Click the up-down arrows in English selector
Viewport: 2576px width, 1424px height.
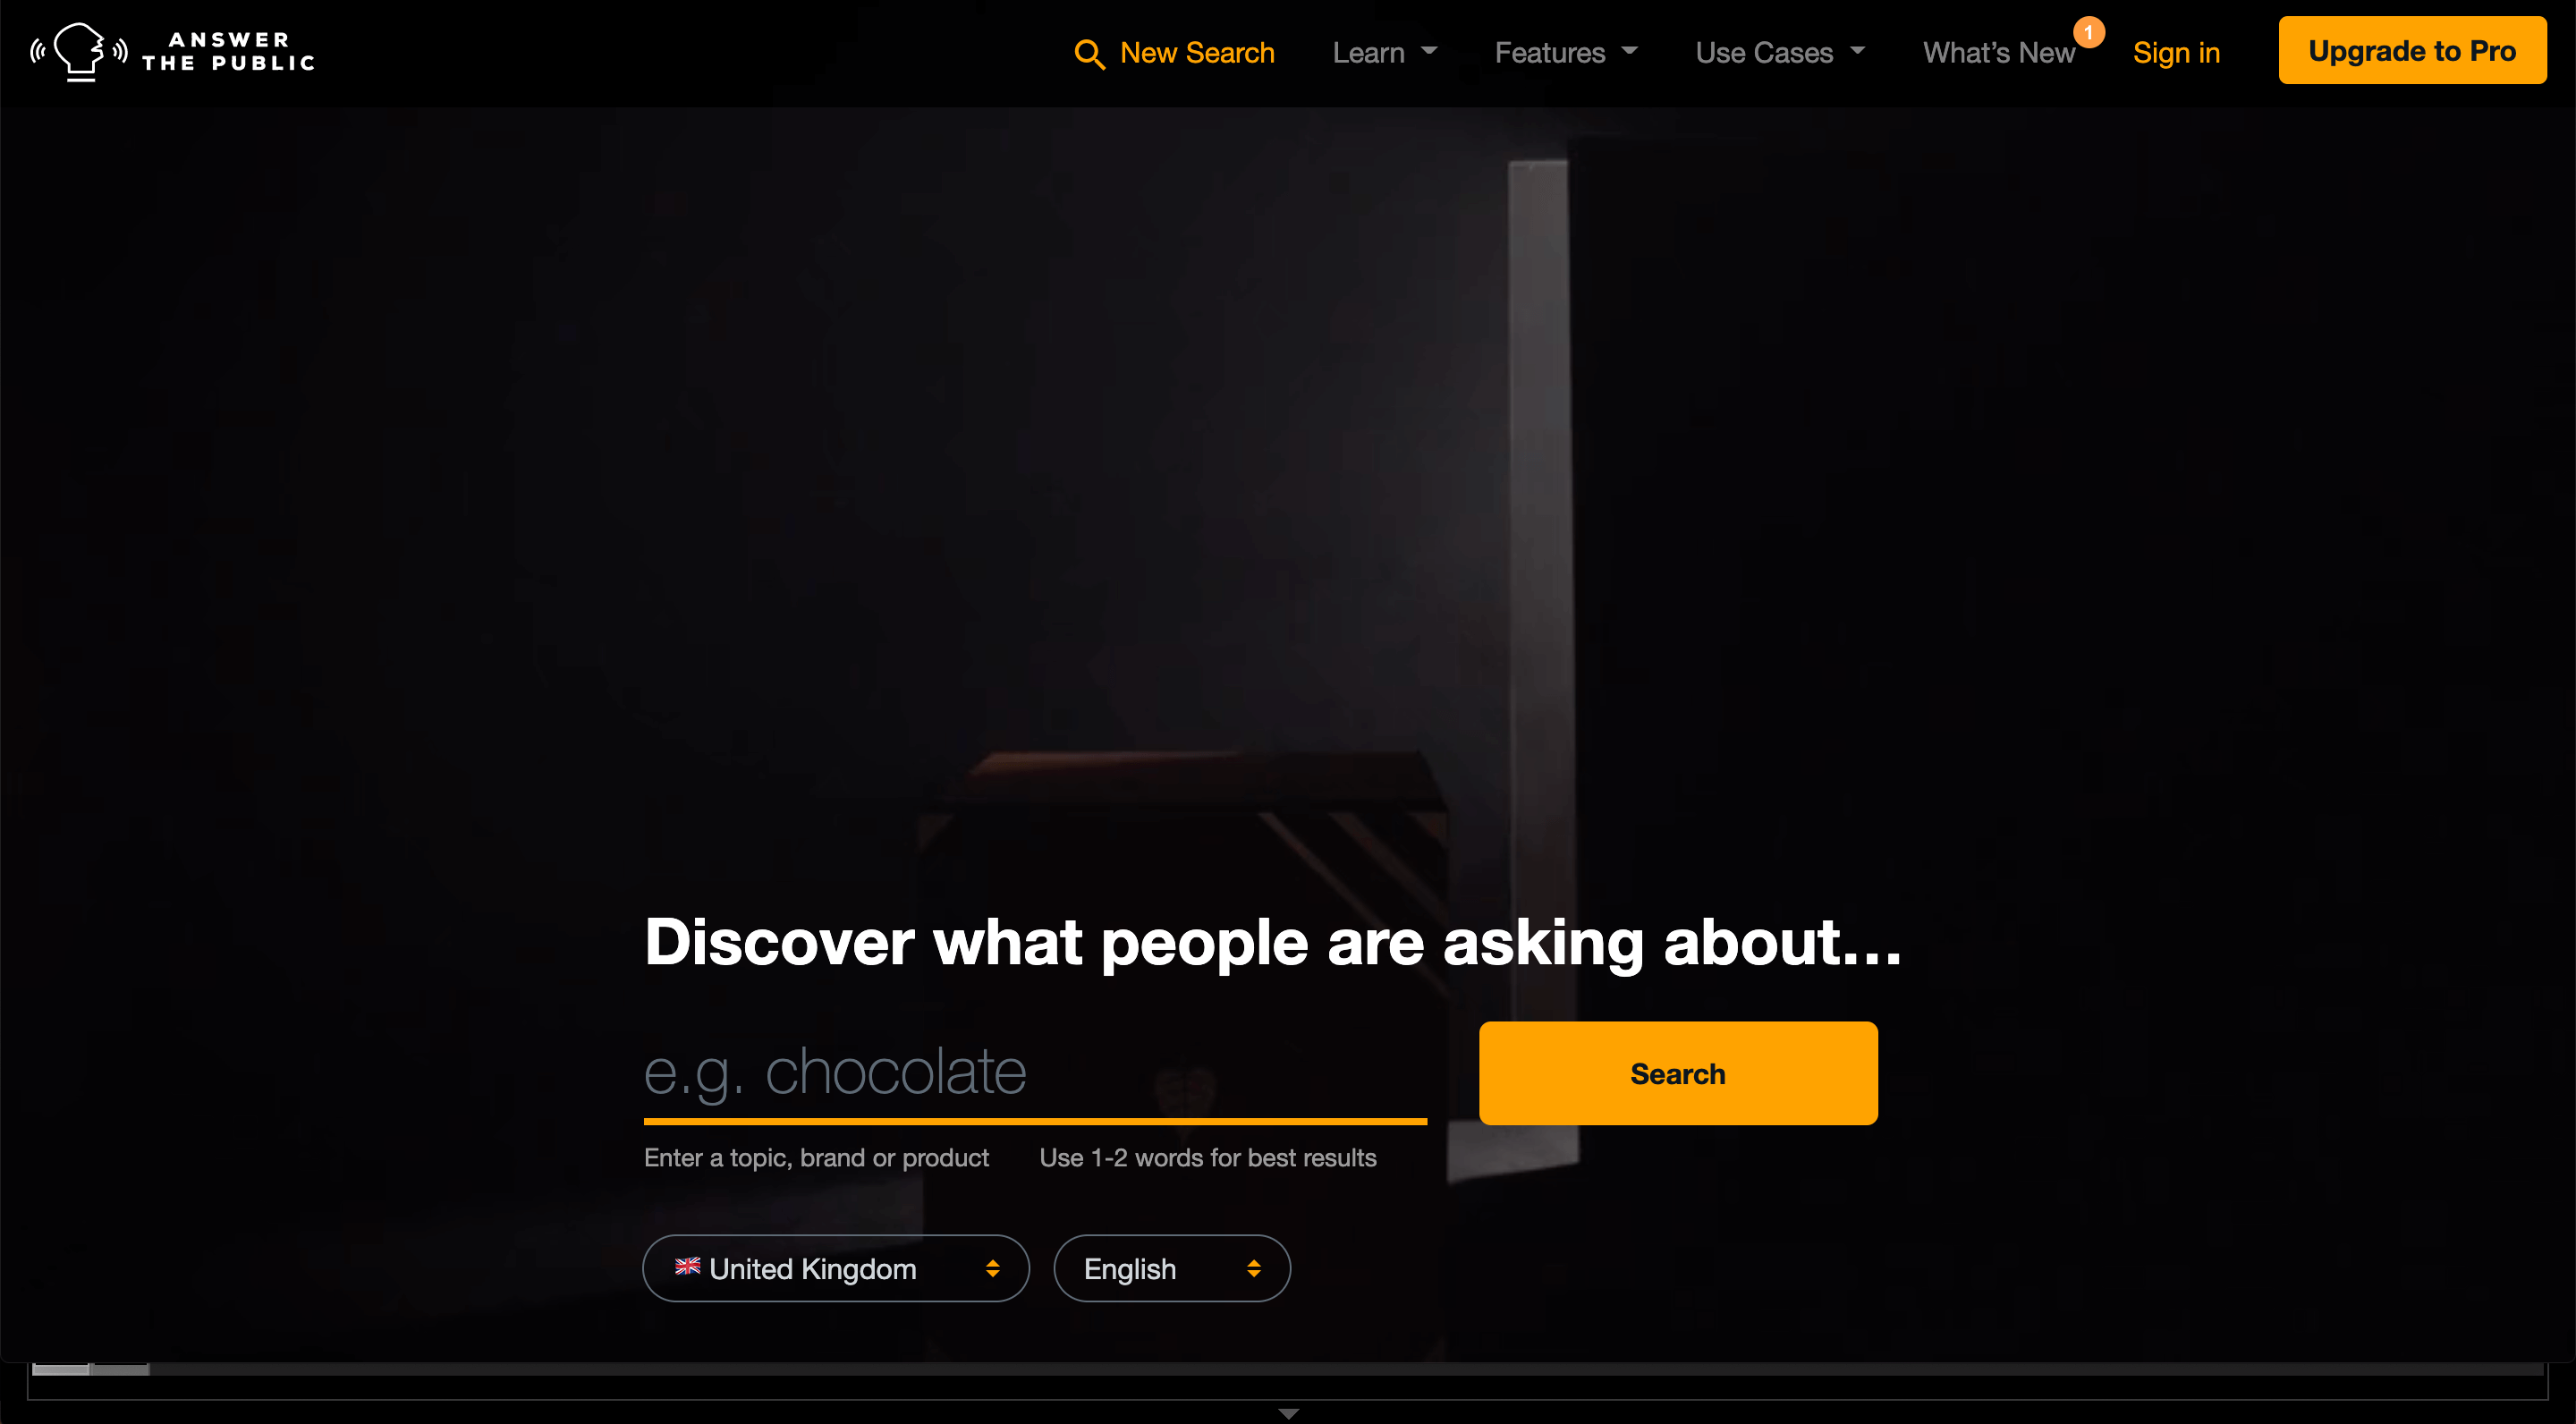[x=1253, y=1268]
